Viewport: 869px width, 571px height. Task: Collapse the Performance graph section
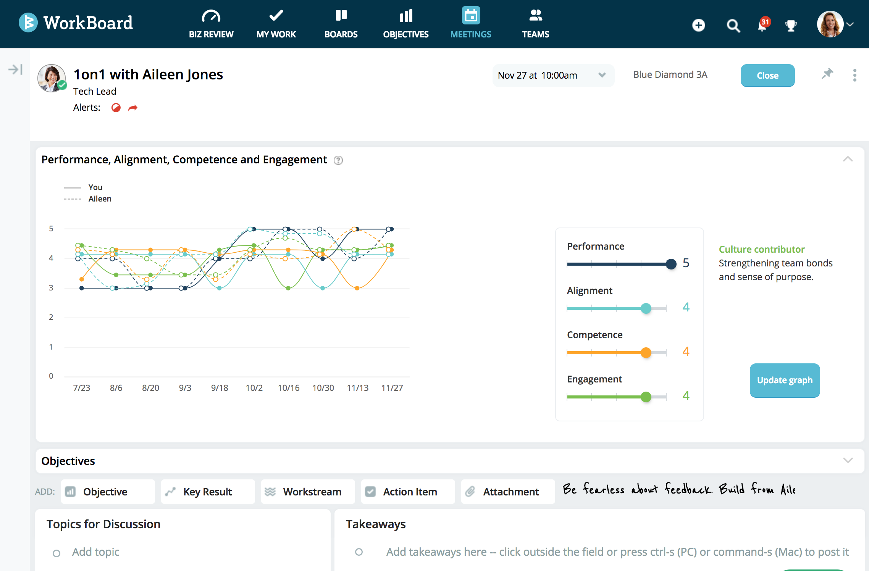848,159
